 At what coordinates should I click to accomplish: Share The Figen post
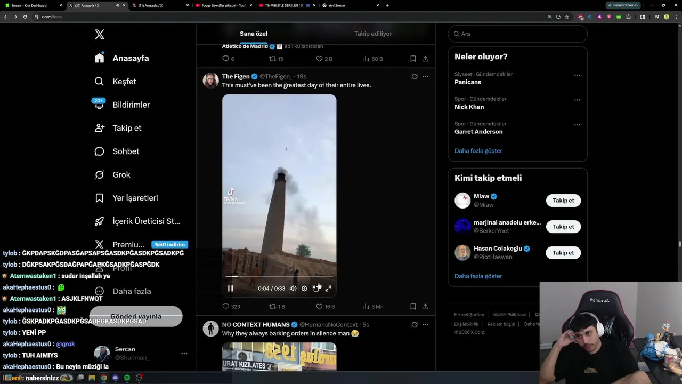(x=425, y=307)
